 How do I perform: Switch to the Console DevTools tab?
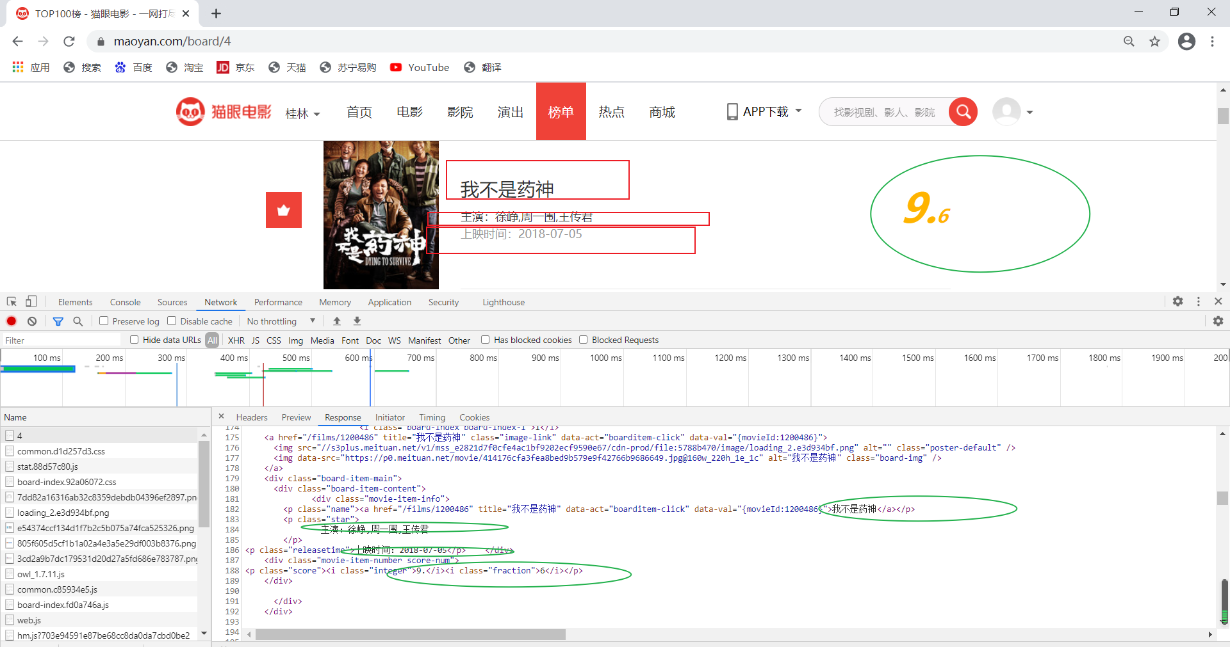tap(126, 302)
